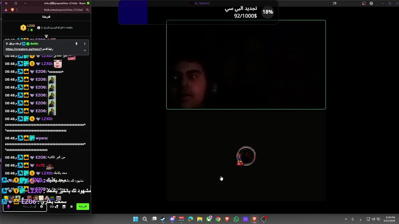Open Discord from the taskbar

pos(172,219)
